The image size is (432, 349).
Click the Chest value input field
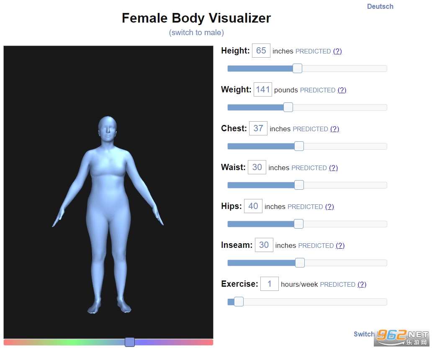[258, 128]
